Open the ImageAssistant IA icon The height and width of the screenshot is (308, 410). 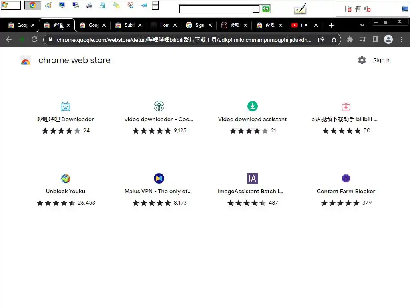click(253, 178)
